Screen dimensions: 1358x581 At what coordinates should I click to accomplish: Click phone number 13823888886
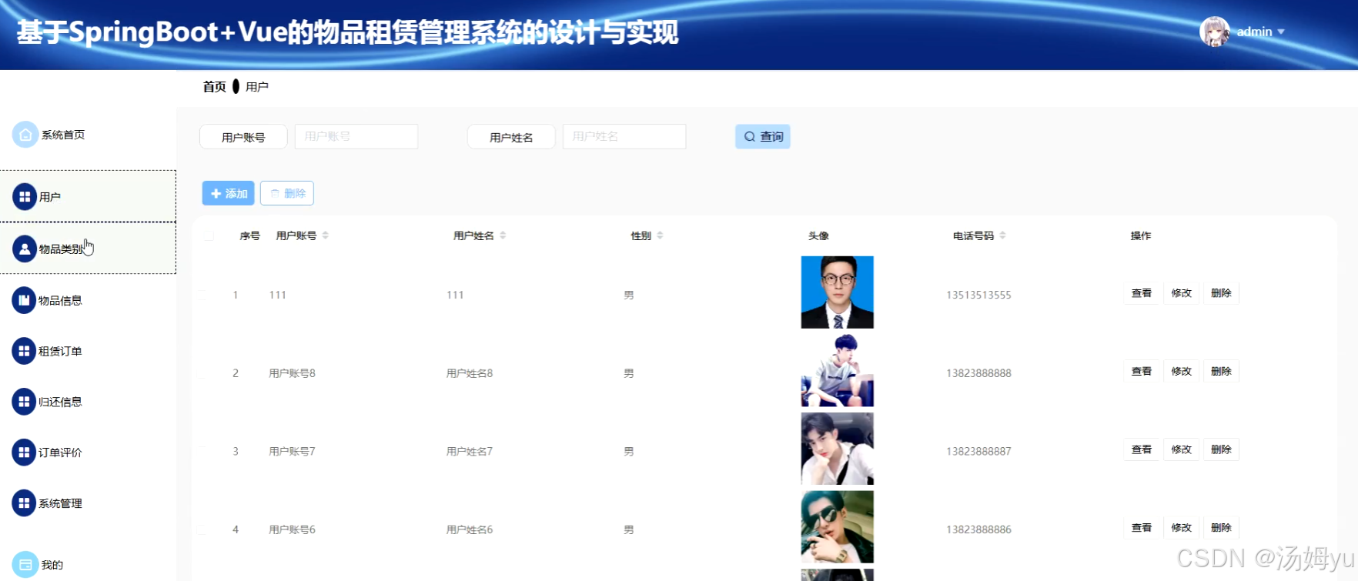click(x=978, y=529)
